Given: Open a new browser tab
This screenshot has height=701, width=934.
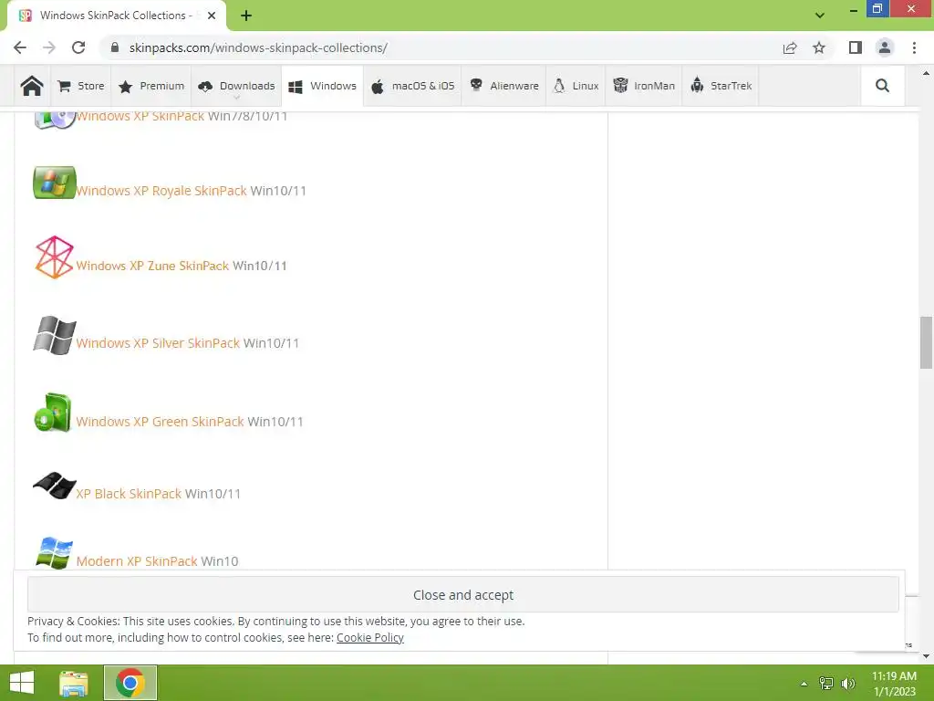Looking at the screenshot, I should [x=246, y=16].
